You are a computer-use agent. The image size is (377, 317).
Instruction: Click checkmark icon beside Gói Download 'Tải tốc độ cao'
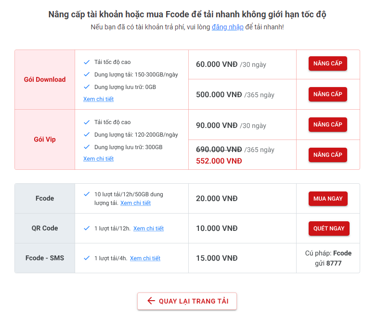[87, 62]
